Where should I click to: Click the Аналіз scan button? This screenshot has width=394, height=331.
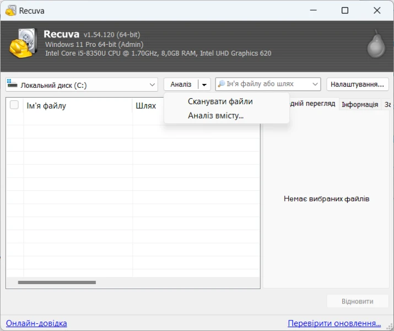(x=181, y=84)
